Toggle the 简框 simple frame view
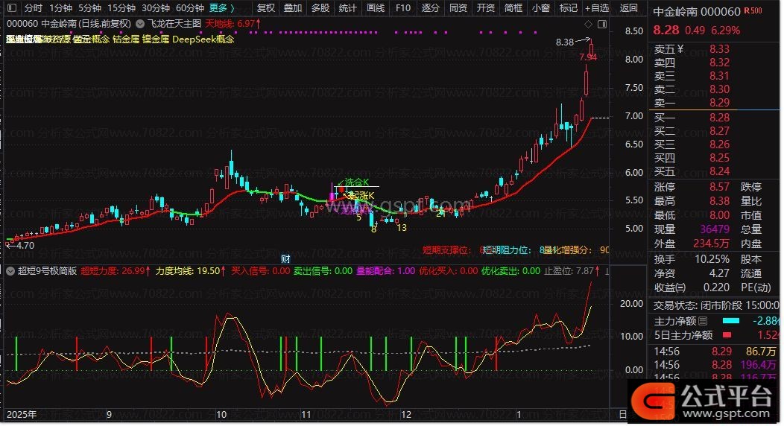Viewport: 784px width, 426px height. [x=513, y=8]
